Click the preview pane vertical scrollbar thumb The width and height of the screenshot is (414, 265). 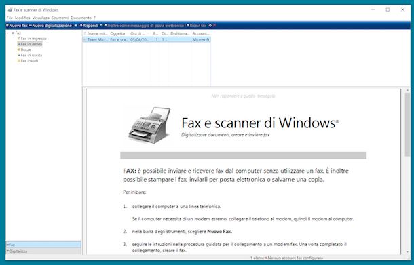[x=407, y=124]
